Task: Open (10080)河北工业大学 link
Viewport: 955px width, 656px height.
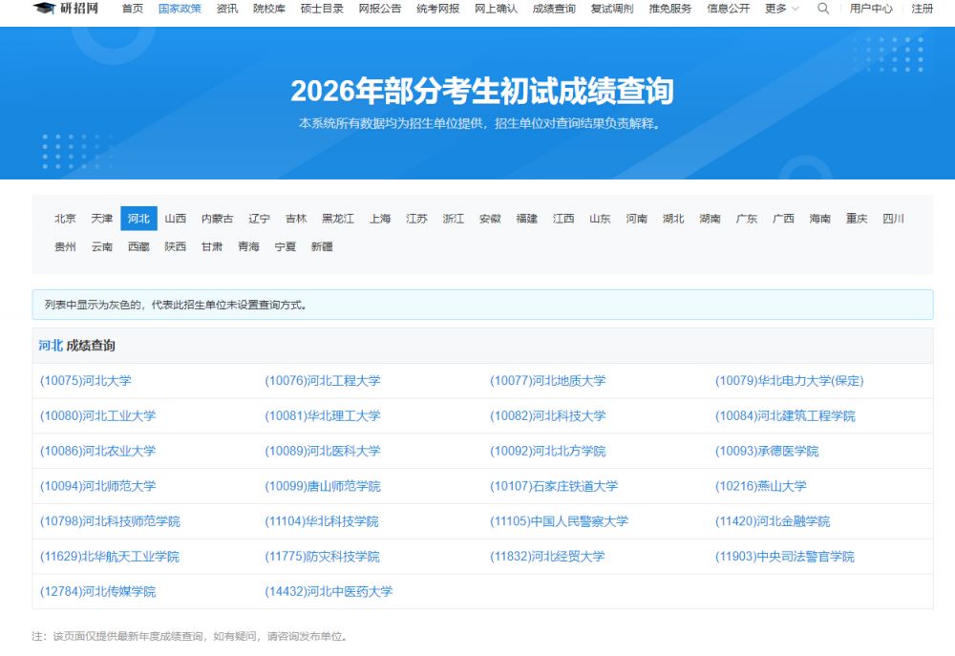Action: coord(98,416)
